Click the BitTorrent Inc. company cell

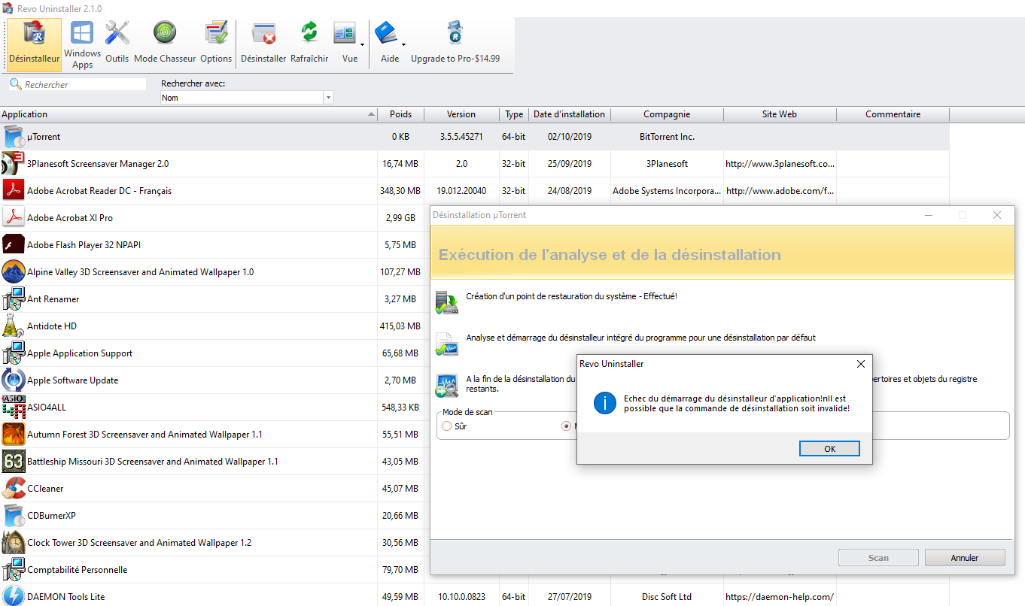[x=667, y=137]
